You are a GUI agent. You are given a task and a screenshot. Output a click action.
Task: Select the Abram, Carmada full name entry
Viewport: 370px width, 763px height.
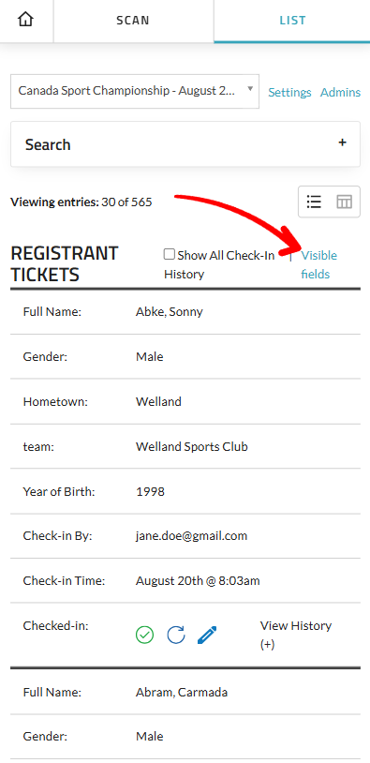pyautogui.click(x=182, y=692)
